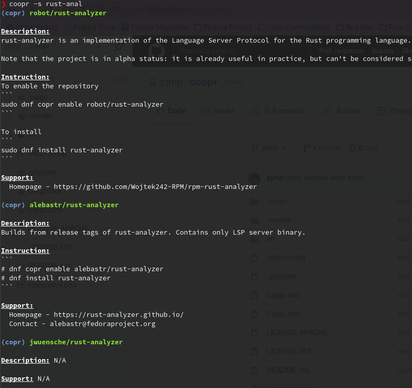Select Cargo.lock in sidebar file tree
The image size is (412, 388).
45,191
